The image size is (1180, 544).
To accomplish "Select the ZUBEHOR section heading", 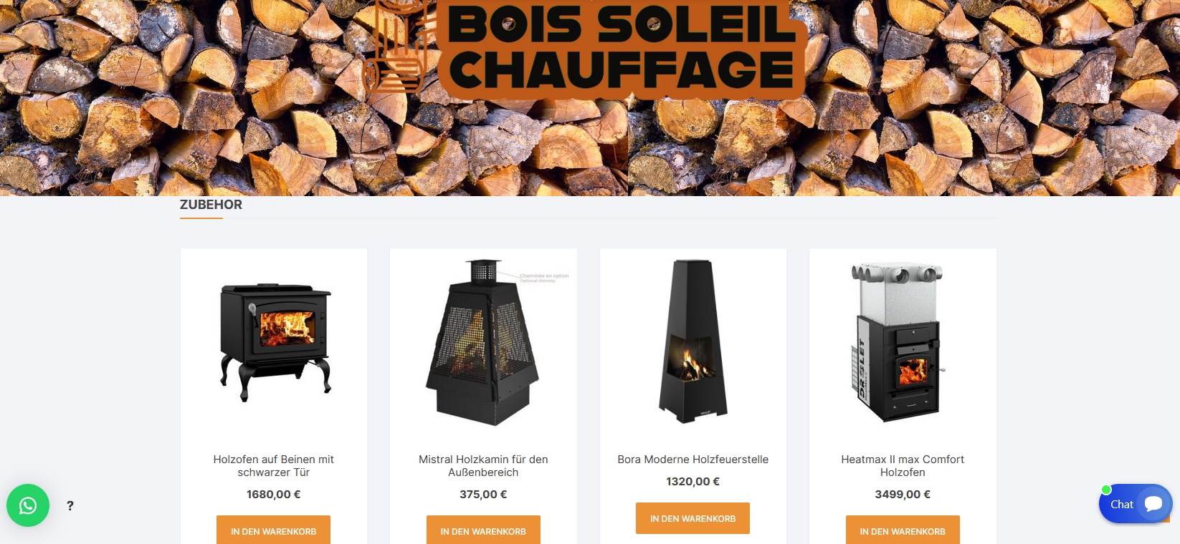I will [x=211, y=205].
